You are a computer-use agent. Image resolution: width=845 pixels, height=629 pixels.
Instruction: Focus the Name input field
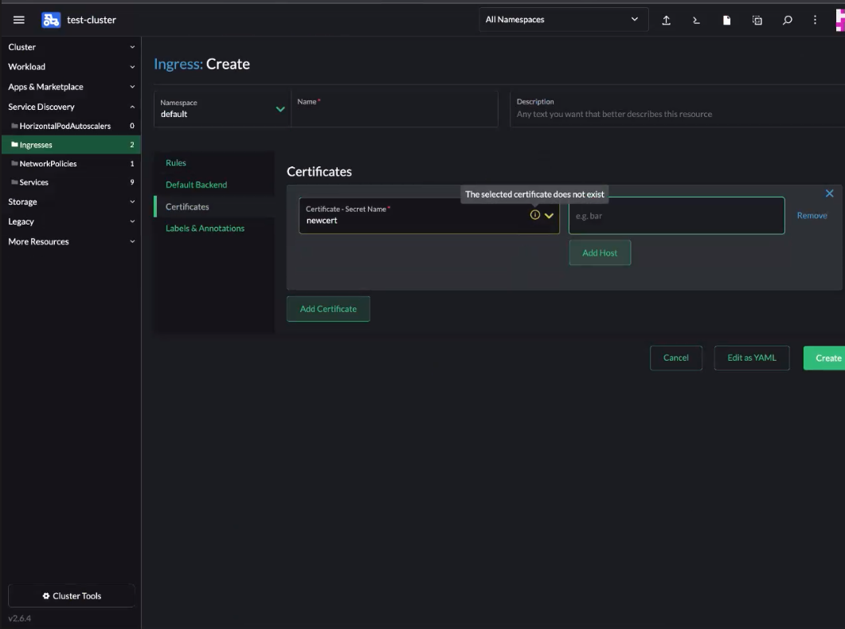click(394, 109)
